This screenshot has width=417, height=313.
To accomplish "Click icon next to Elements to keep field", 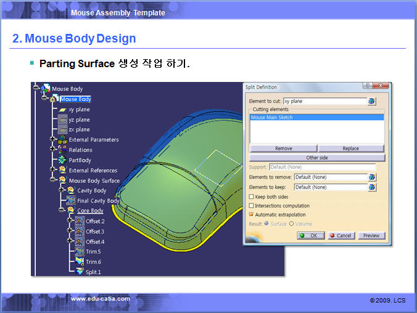I will 372,187.
